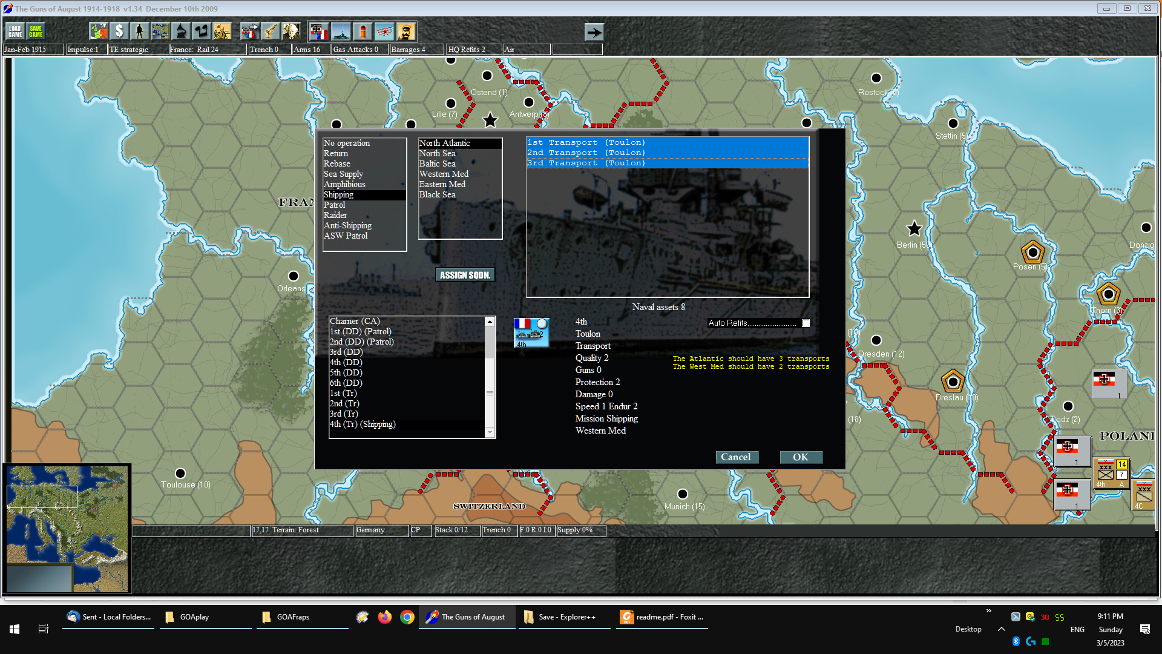Click the Cancel button
Screen dimensions: 1162x654
tap(736, 457)
